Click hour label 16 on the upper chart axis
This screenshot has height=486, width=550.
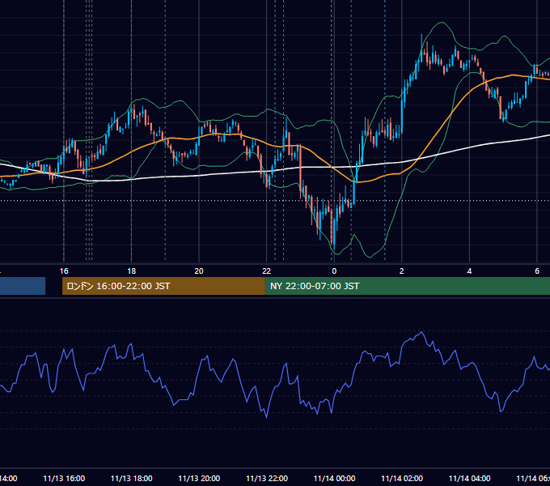click(64, 271)
